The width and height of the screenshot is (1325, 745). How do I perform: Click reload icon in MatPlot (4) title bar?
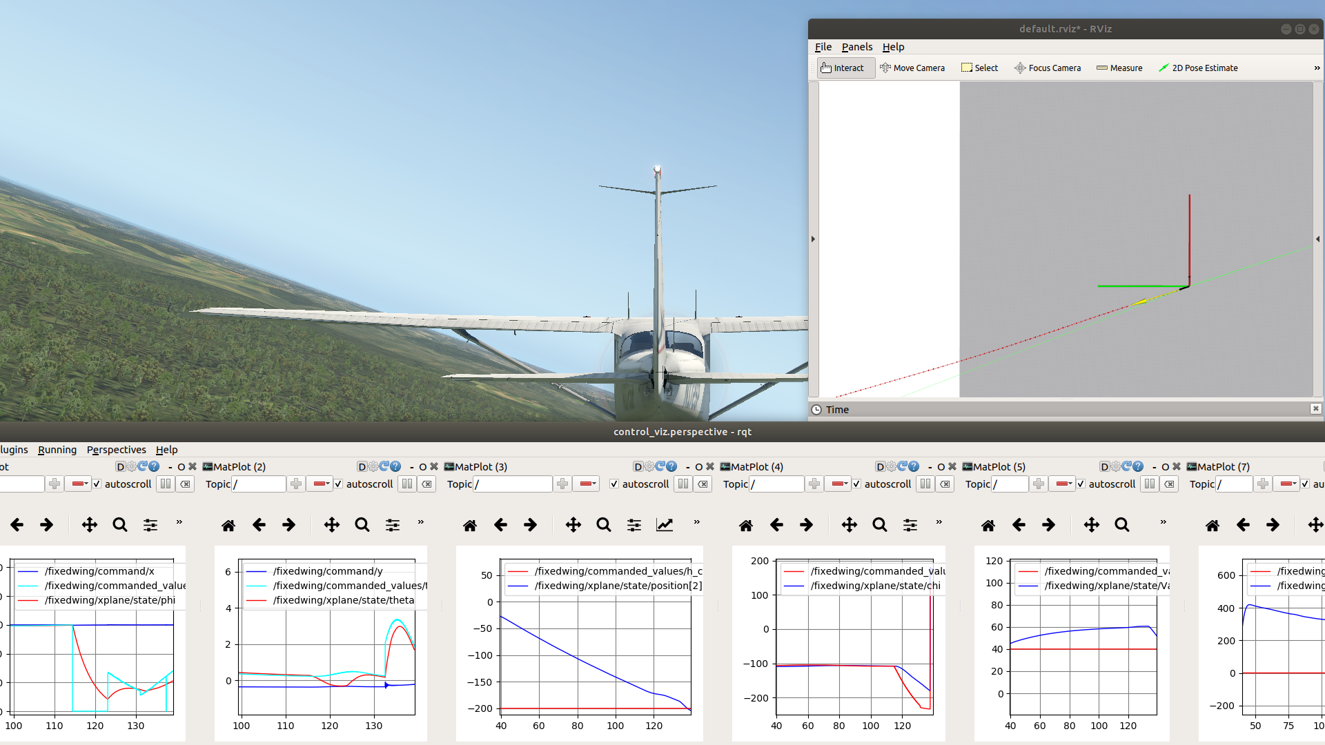click(902, 466)
